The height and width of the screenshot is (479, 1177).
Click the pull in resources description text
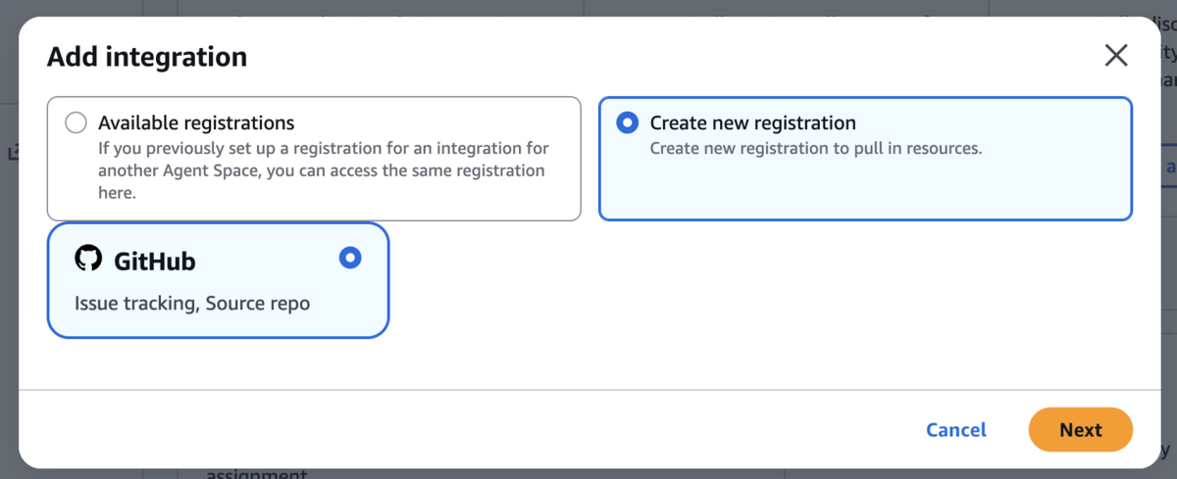[816, 149]
